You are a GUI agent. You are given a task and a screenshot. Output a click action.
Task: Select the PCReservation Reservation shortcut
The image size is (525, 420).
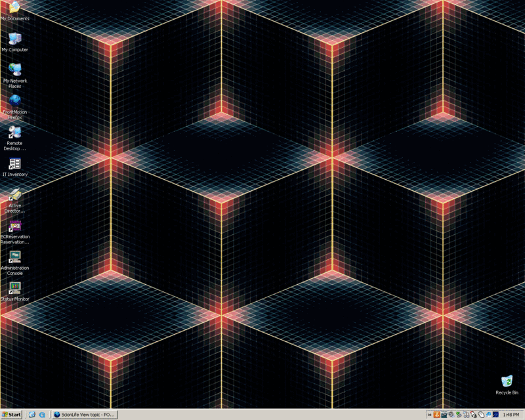(x=14, y=226)
